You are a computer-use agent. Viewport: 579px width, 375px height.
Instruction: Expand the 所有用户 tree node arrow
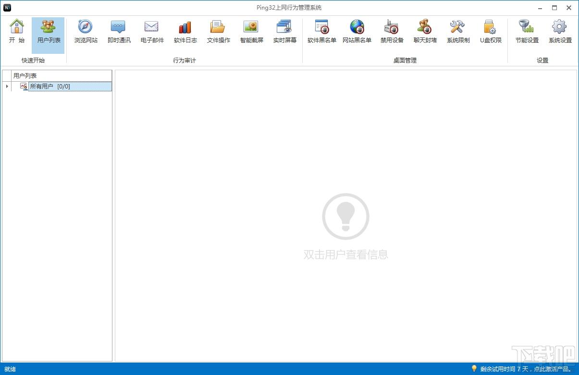[x=7, y=87]
